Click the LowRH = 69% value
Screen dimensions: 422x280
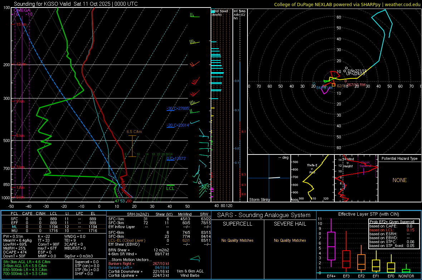pyautogui.click(x=15, y=244)
